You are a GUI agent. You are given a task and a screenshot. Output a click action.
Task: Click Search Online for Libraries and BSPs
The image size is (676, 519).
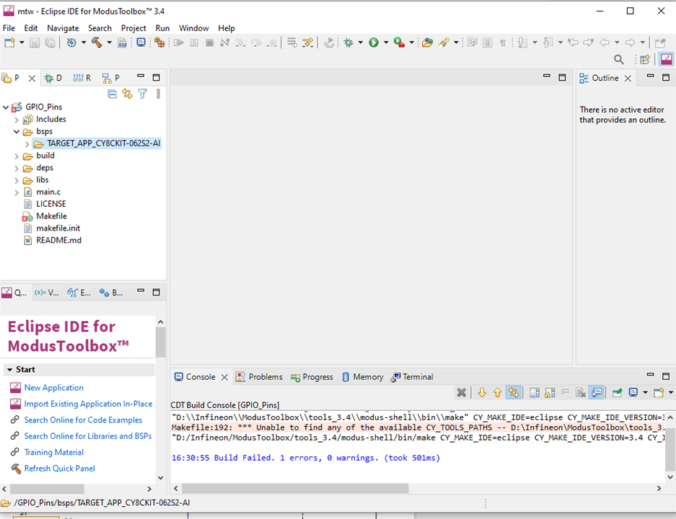coord(88,436)
